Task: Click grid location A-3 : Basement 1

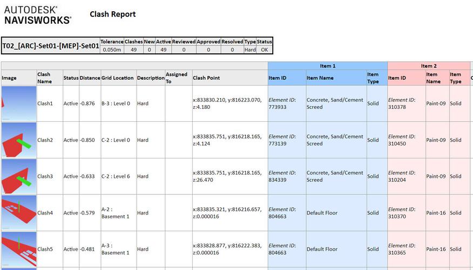Action: click(x=115, y=249)
